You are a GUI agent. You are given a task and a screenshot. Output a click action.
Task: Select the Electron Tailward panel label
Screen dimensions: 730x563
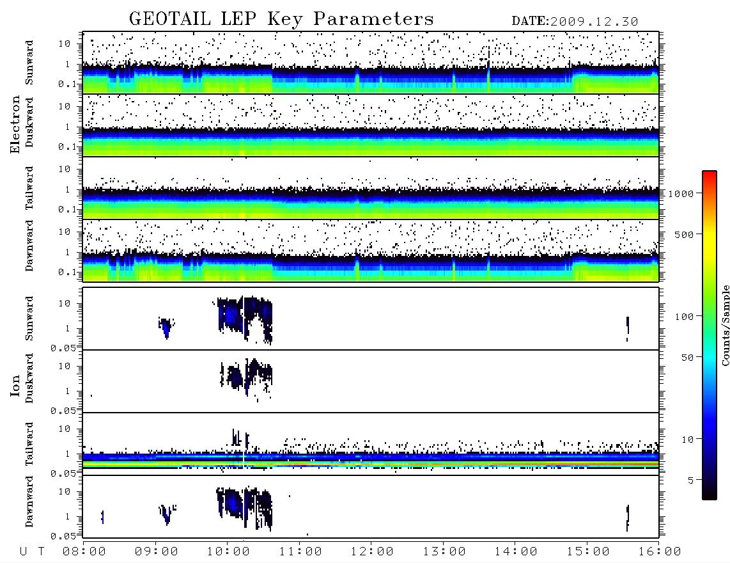(x=29, y=188)
